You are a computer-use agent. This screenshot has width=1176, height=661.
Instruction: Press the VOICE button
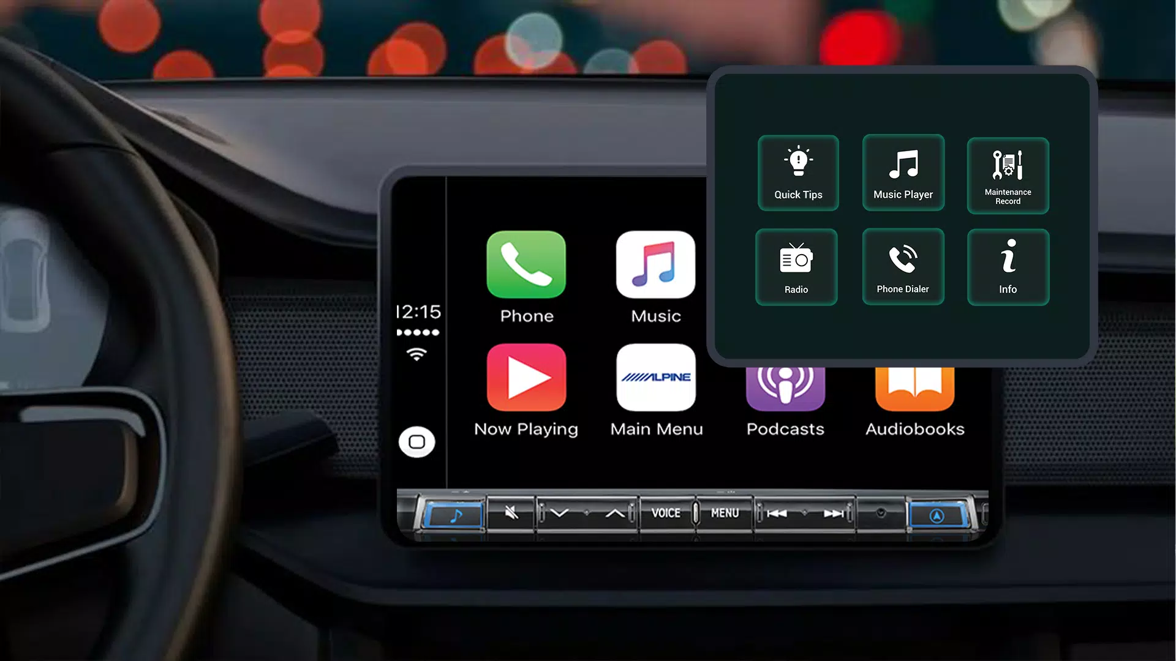(x=666, y=512)
